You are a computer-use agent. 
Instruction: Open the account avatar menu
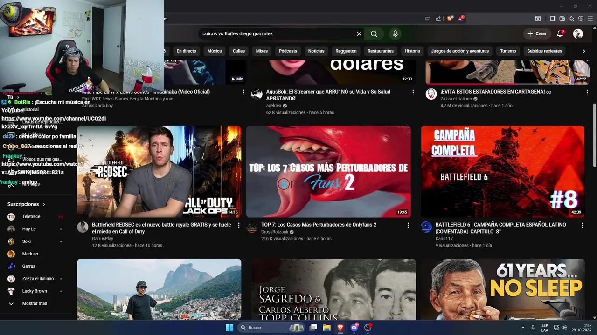578,33
